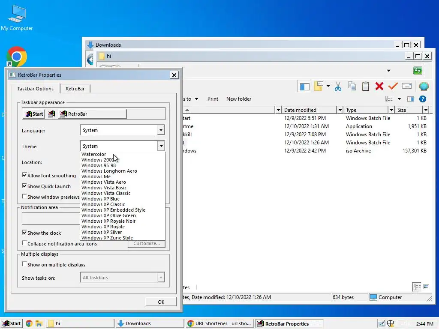Pick Windows XP Royale Noir theme
439x329 pixels.
pos(122,221)
